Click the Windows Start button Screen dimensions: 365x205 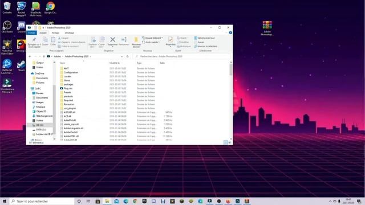pos(5,201)
